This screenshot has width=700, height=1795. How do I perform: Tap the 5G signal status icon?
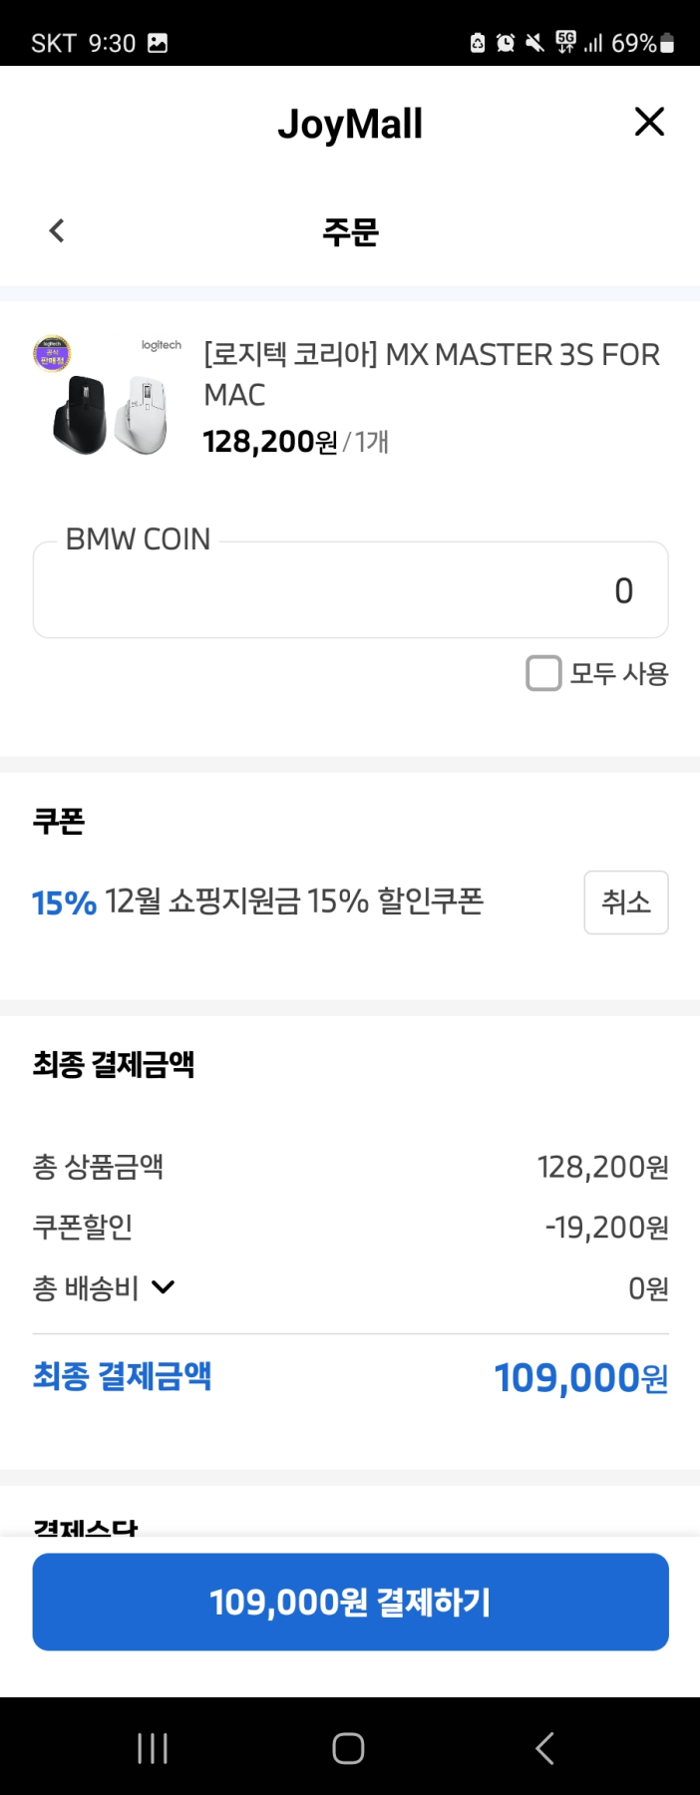coord(566,42)
